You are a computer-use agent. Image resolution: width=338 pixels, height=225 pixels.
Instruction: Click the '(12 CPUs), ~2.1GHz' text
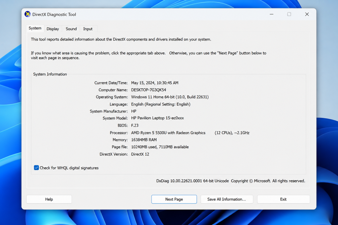point(232,133)
